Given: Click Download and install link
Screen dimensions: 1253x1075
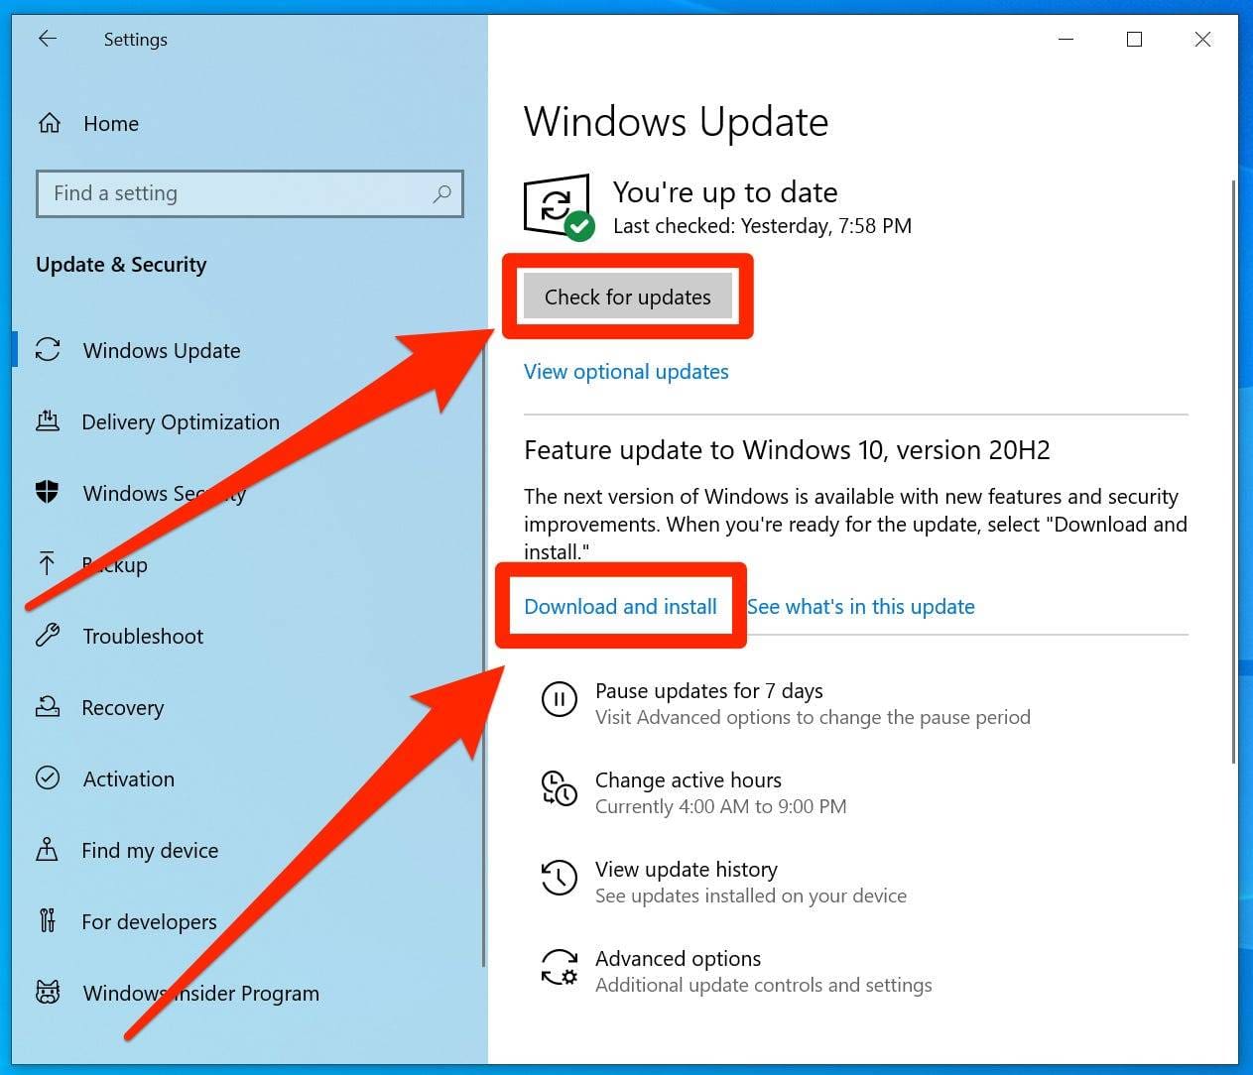Looking at the screenshot, I should click(620, 607).
